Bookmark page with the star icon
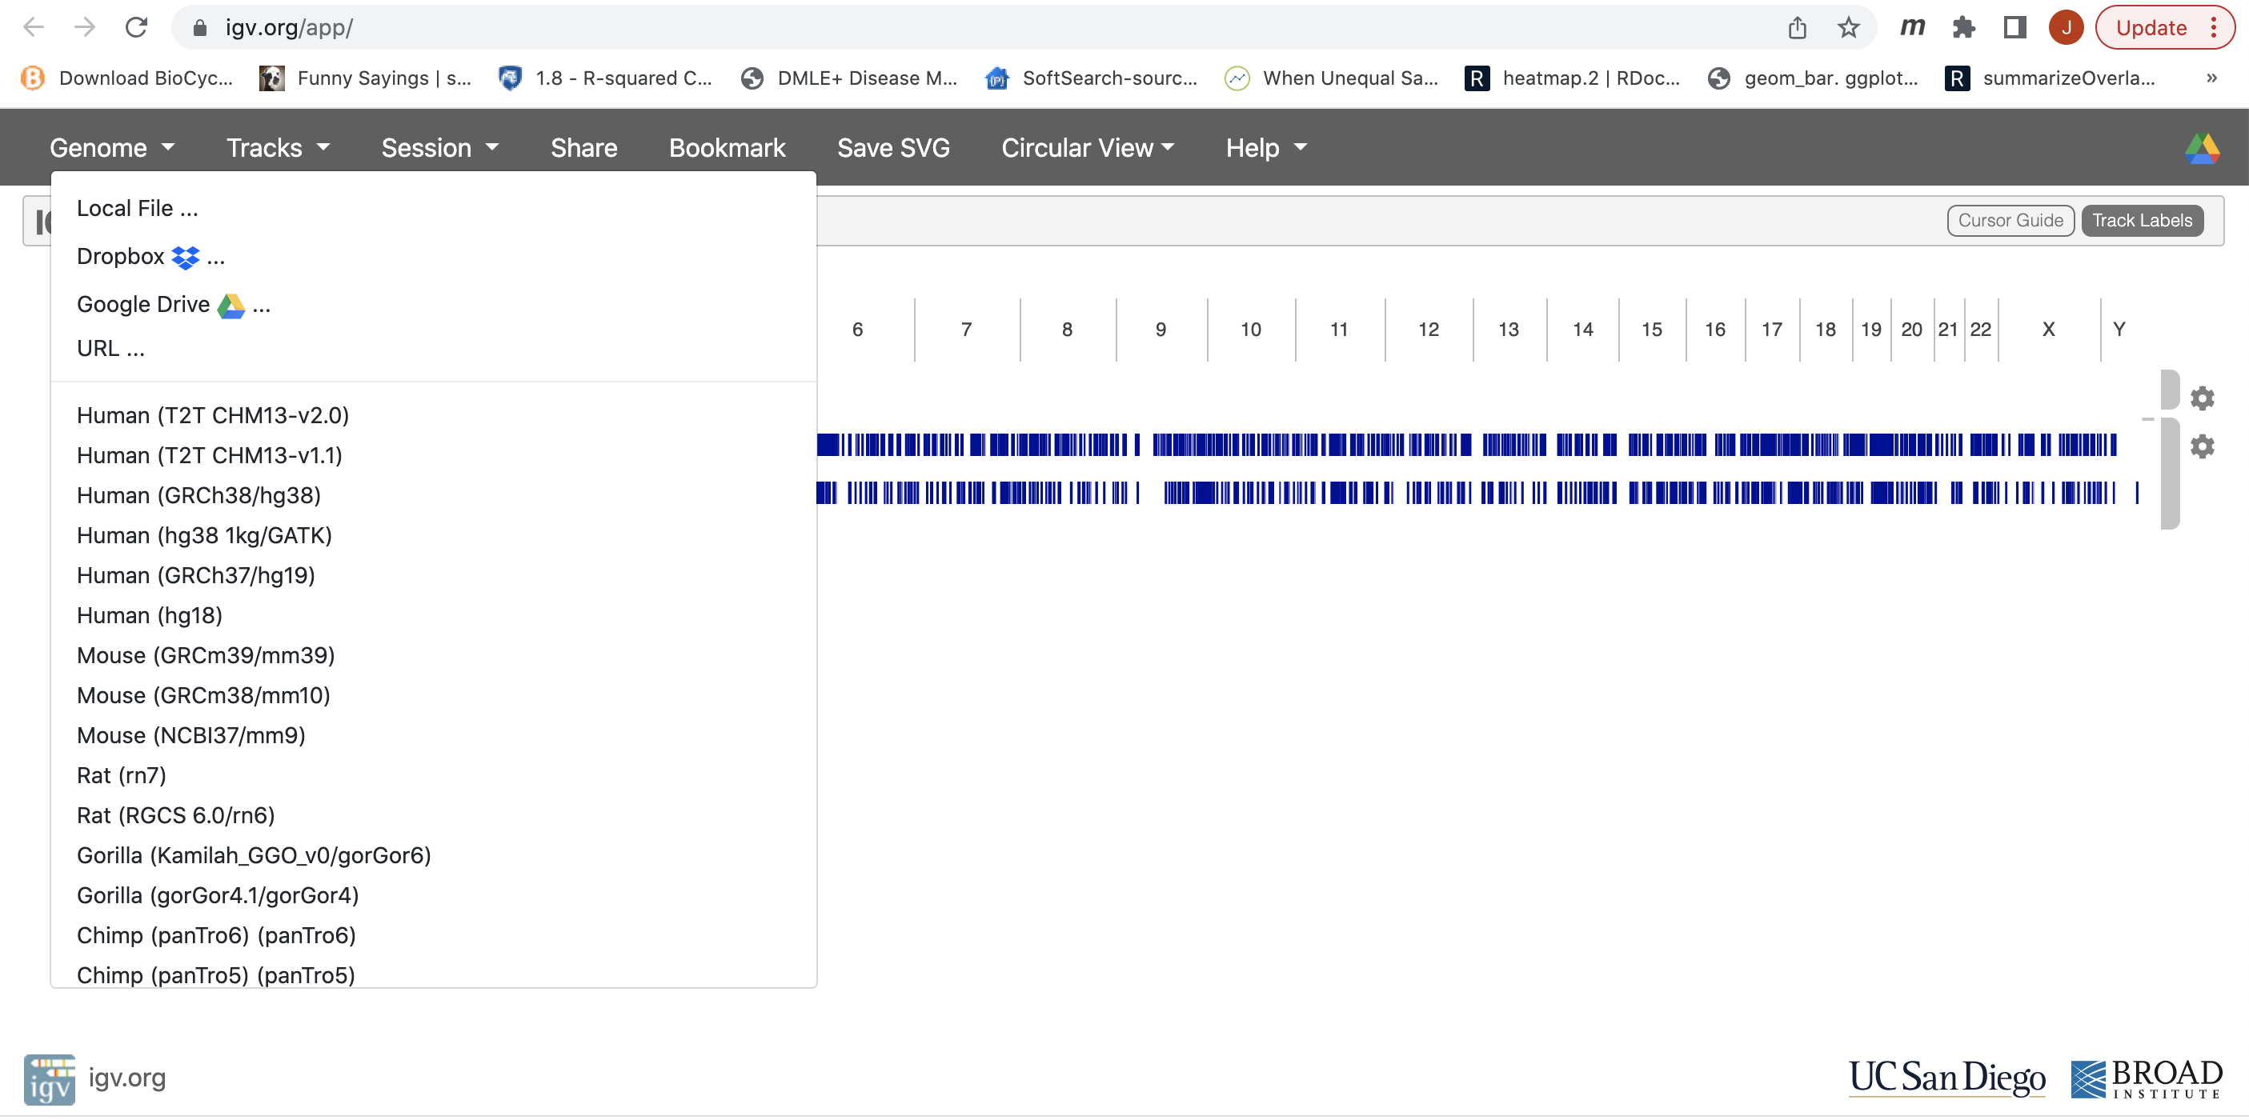This screenshot has height=1120, width=2249. 1848,28
